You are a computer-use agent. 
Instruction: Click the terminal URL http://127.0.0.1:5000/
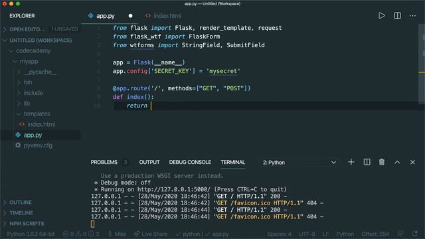[x=174, y=189]
